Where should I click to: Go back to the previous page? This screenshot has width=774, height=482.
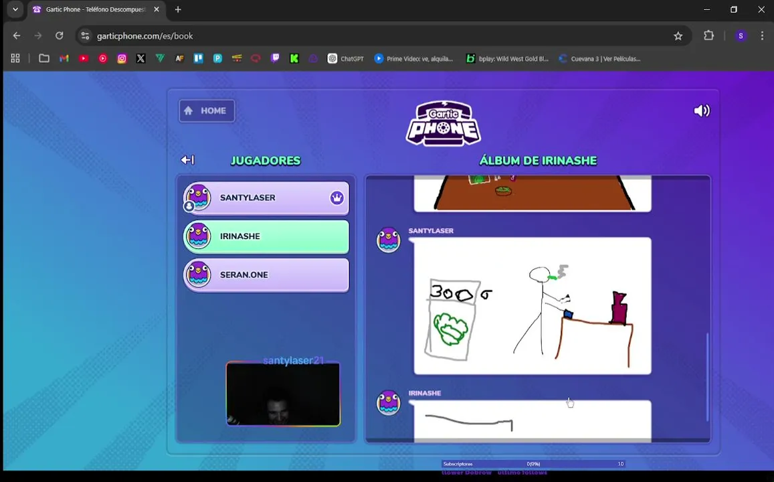click(17, 35)
